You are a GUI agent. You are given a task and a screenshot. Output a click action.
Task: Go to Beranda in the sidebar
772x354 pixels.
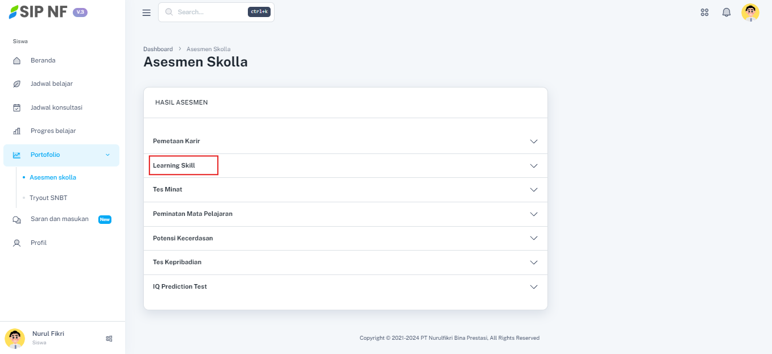click(43, 61)
